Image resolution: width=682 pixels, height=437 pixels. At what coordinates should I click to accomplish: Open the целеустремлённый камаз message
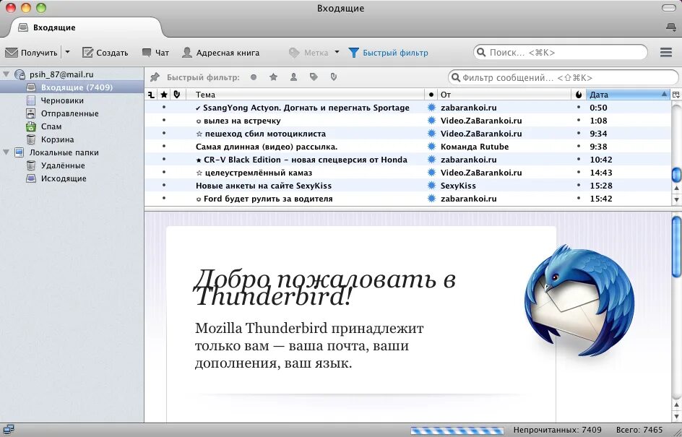pyautogui.click(x=407, y=173)
